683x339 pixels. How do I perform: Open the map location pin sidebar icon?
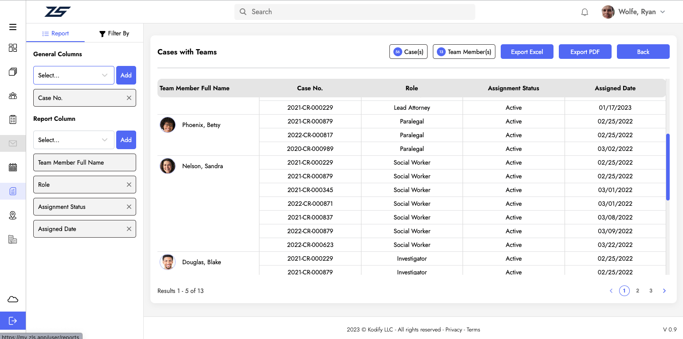[x=13, y=216]
